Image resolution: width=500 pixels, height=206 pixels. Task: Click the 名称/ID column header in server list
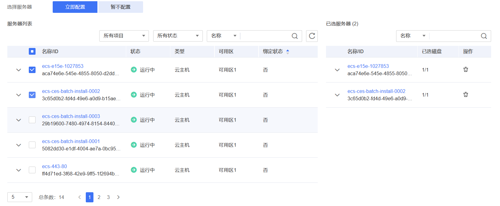[50, 51]
